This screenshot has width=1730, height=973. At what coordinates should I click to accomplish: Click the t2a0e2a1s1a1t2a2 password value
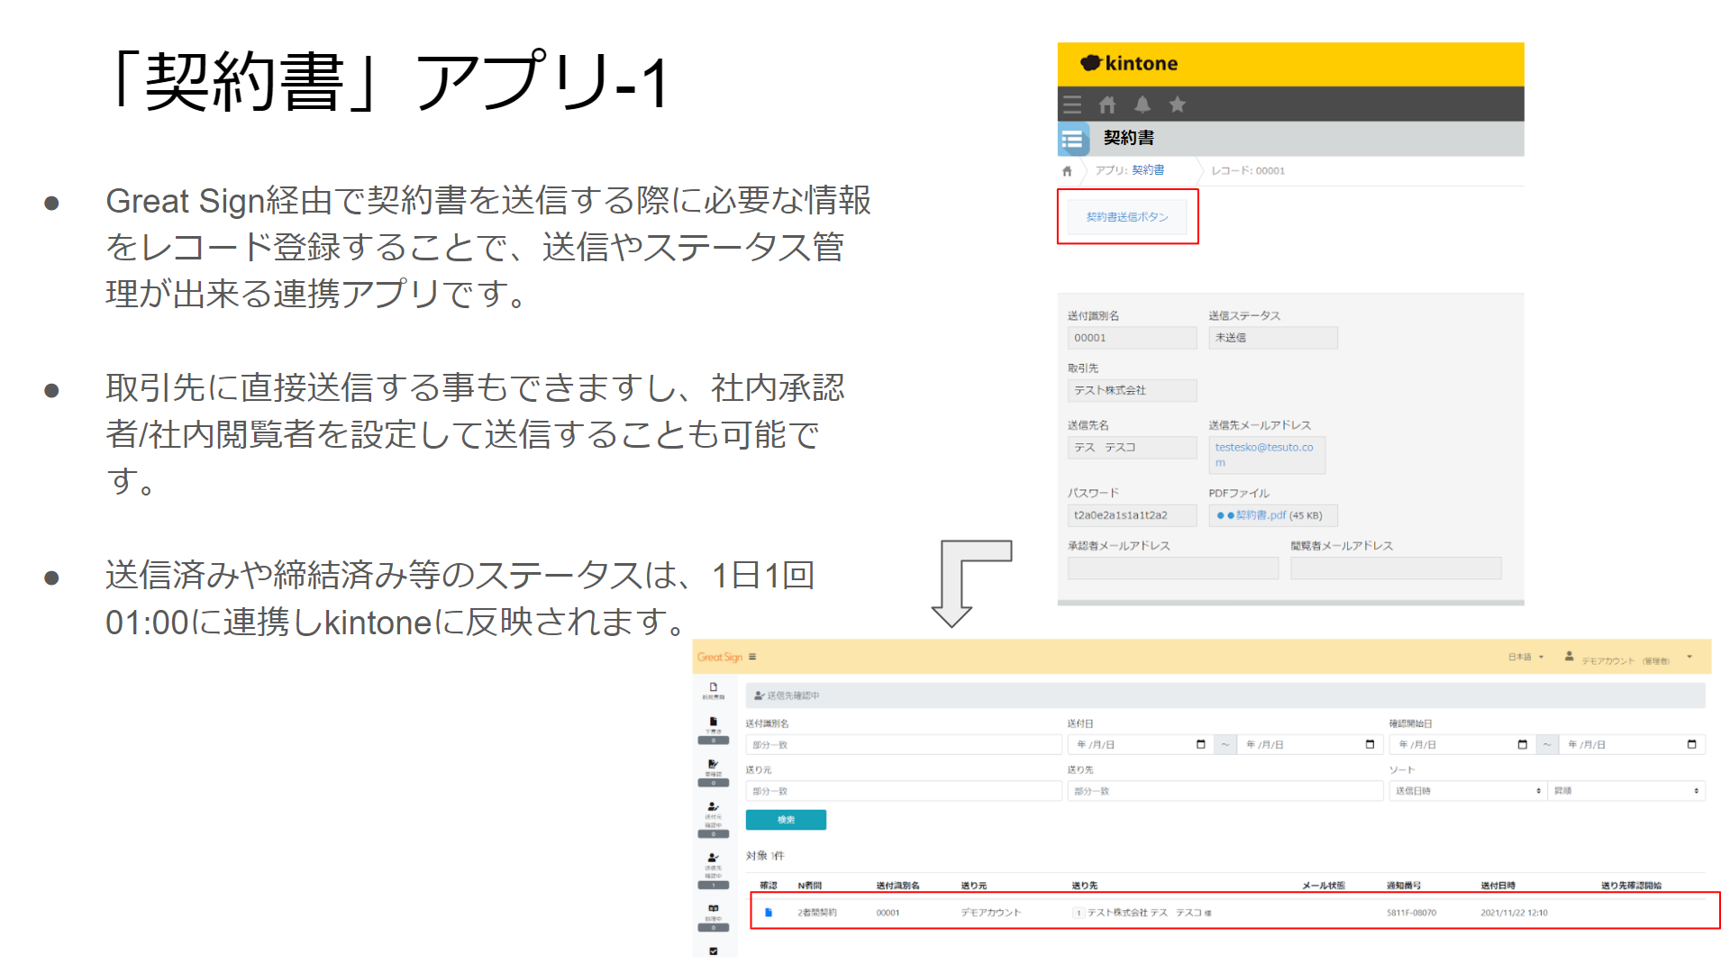(x=1132, y=515)
